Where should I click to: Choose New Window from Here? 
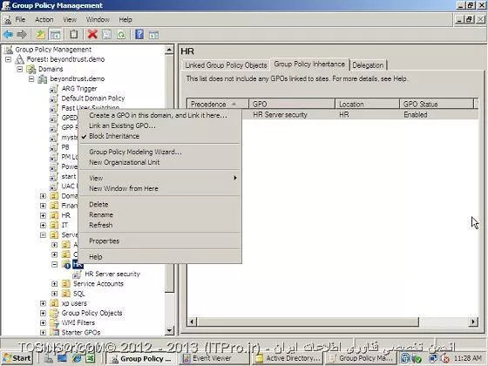[160, 188]
